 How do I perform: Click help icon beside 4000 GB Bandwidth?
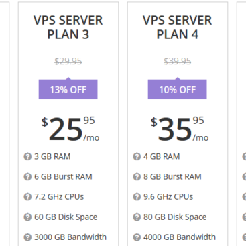[x=137, y=237]
